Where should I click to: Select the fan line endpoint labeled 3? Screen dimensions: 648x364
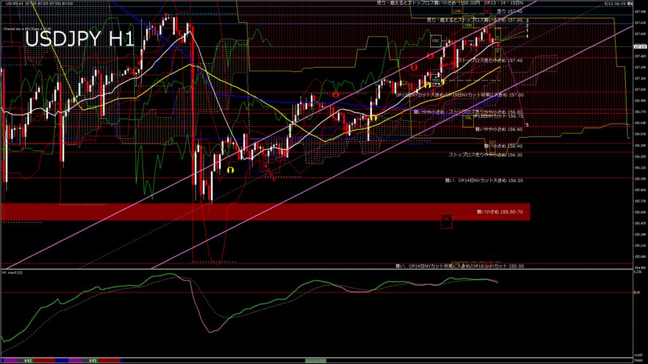pos(527,21)
